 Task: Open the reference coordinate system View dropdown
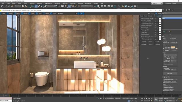[x=51, y=6]
